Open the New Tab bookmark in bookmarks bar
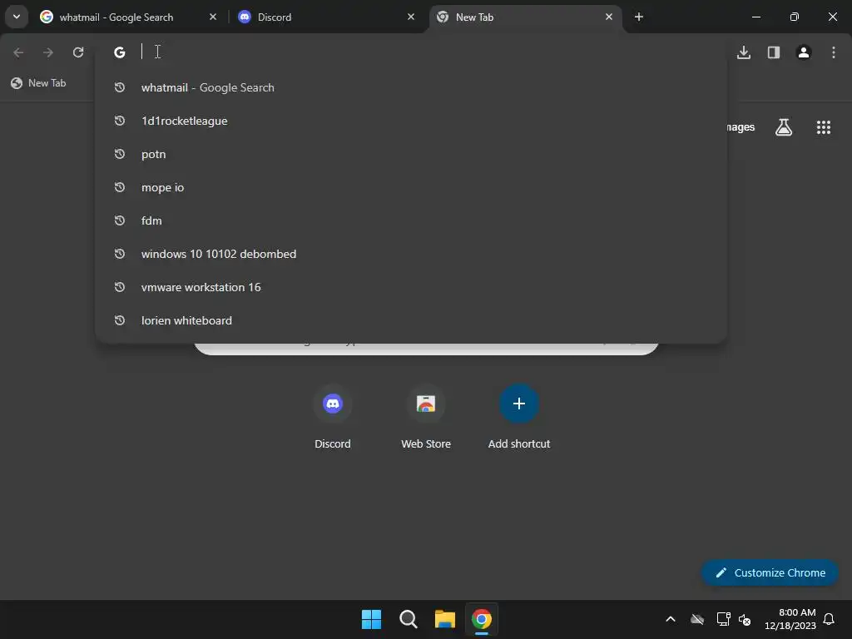The height and width of the screenshot is (639, 852). 38,83
